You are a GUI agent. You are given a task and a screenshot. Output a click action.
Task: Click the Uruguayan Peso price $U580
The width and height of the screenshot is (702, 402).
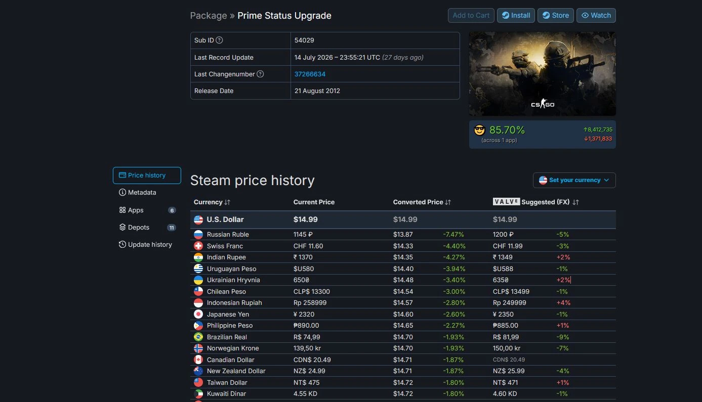pyautogui.click(x=304, y=269)
